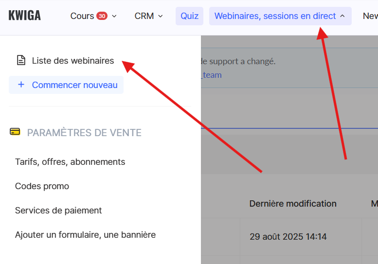
Task: Open Services de paiement
Action: pyautogui.click(x=58, y=211)
